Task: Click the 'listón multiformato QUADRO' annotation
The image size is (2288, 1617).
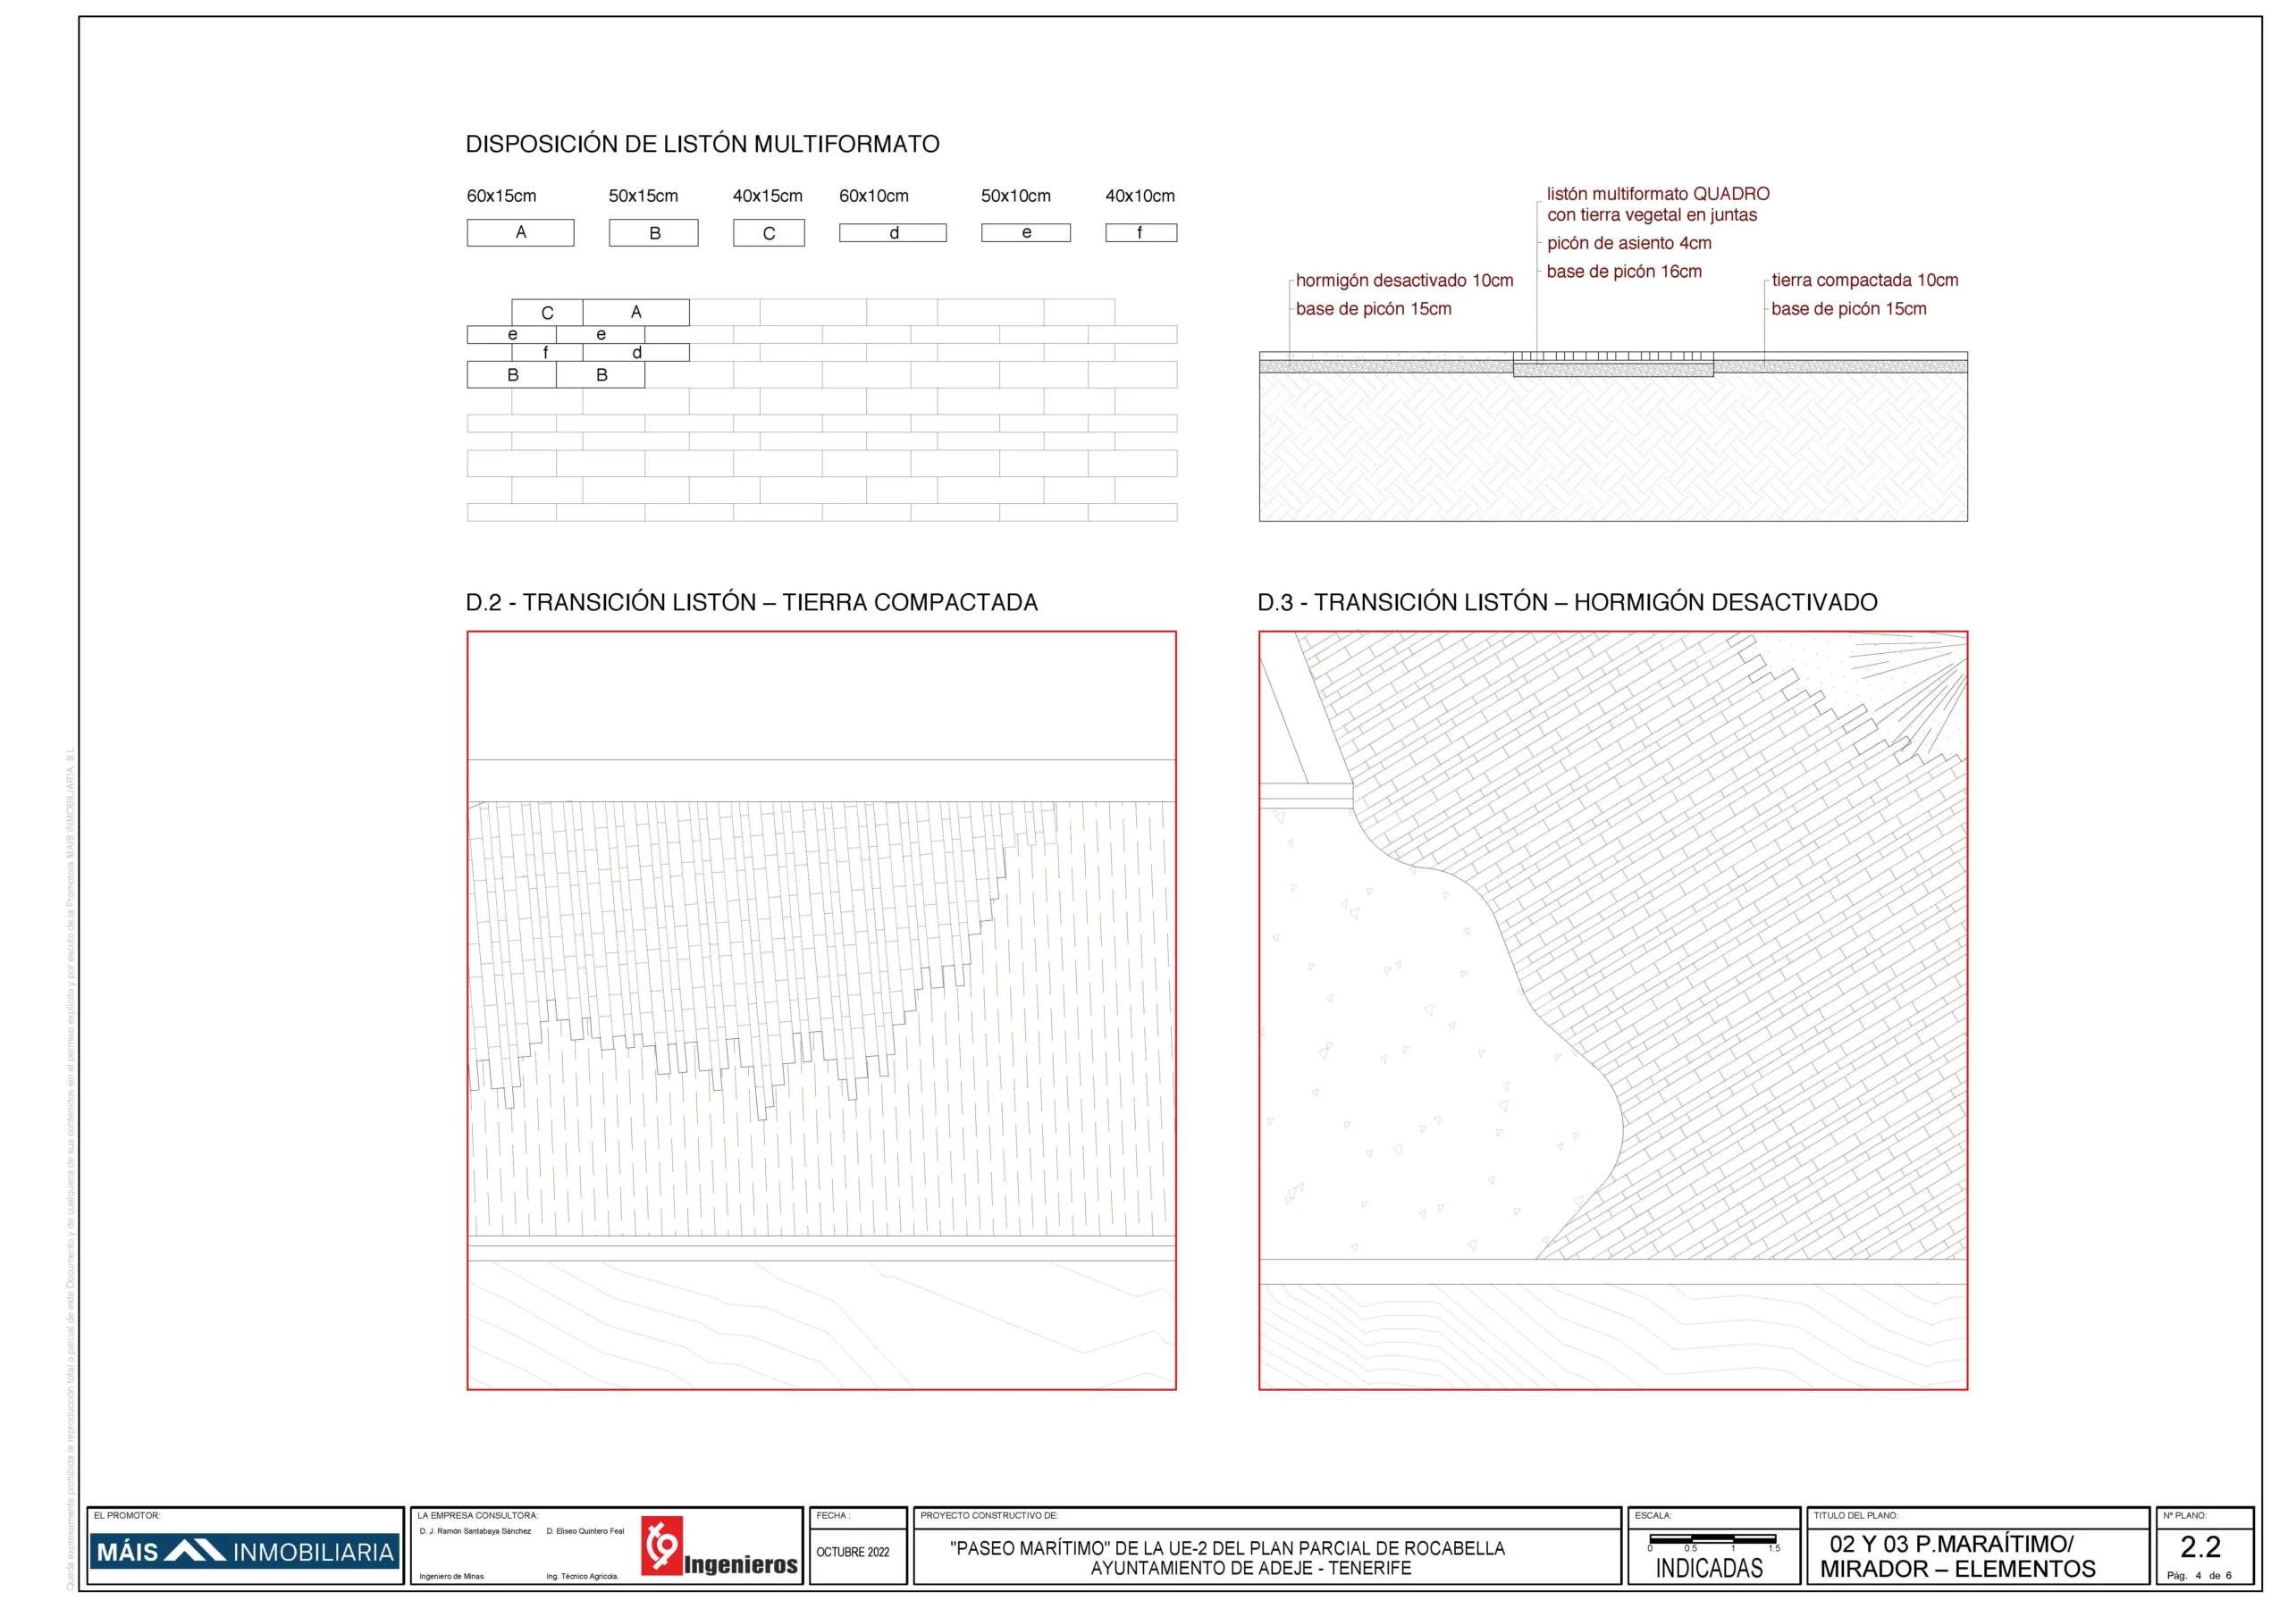Action: coord(1657,194)
